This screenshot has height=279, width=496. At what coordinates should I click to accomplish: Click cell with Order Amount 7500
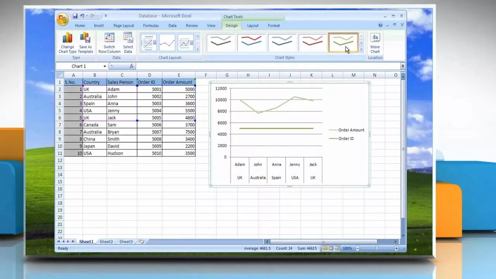pos(179,132)
